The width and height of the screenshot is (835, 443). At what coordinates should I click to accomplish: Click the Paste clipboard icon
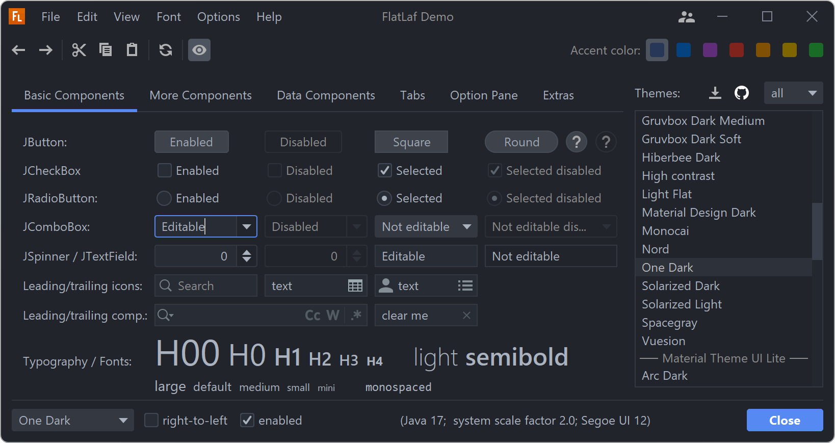[x=132, y=50]
